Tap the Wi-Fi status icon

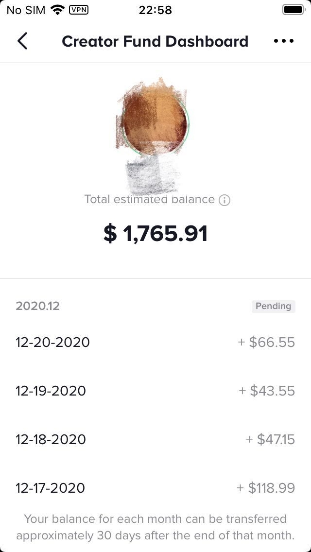coord(58,10)
